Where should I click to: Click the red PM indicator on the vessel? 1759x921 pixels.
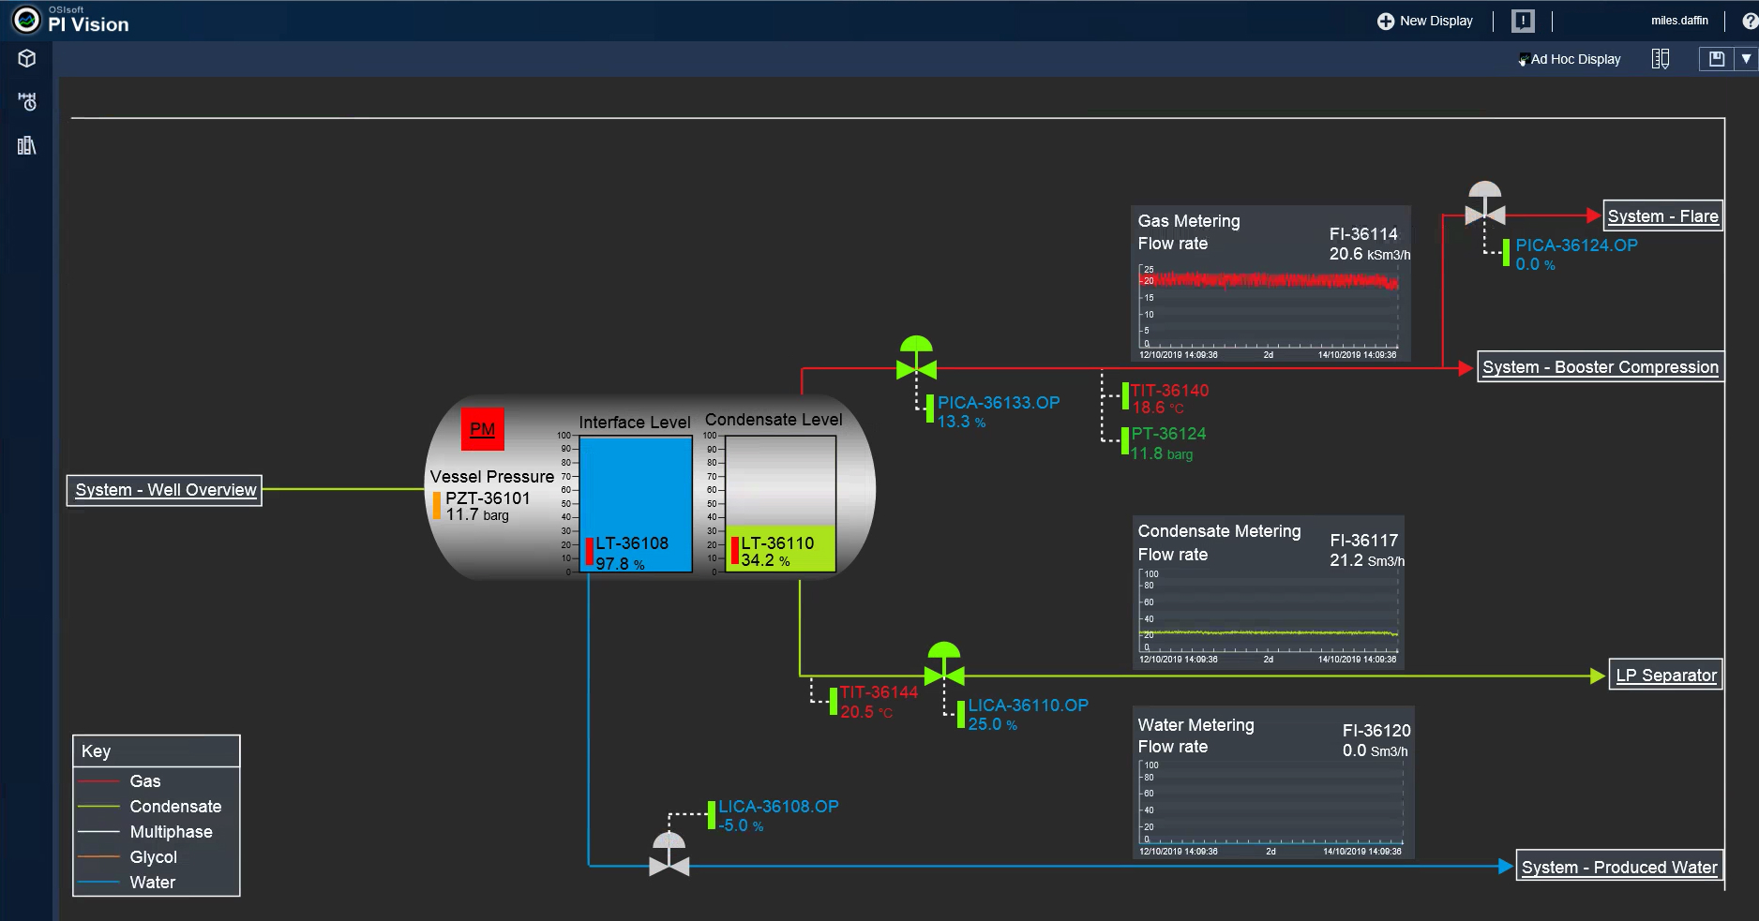pos(483,428)
